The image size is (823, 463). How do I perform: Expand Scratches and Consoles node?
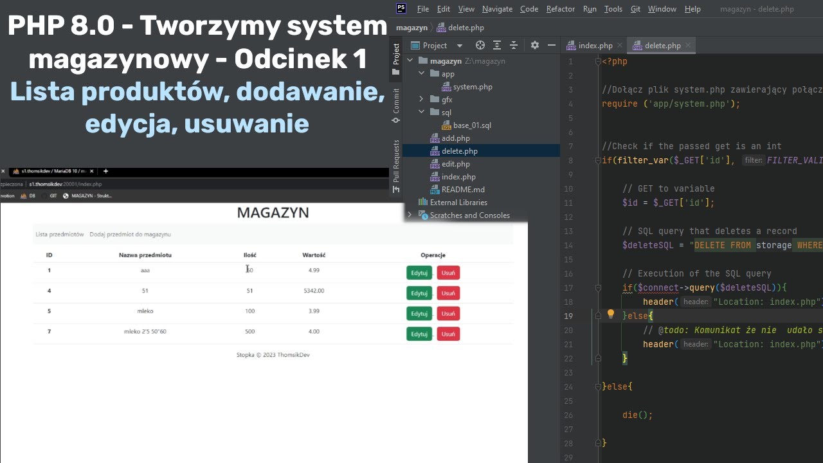coord(410,215)
